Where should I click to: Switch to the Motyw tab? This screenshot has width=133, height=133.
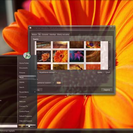[34, 35]
